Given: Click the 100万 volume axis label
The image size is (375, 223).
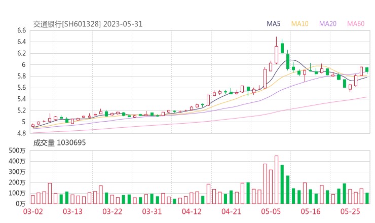Looking at the screenshot, I should [17, 193].
